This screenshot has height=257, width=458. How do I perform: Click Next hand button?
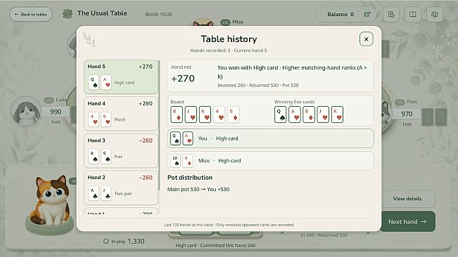(407, 222)
